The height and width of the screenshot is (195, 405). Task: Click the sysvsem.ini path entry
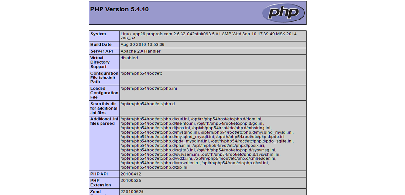click(x=160, y=154)
